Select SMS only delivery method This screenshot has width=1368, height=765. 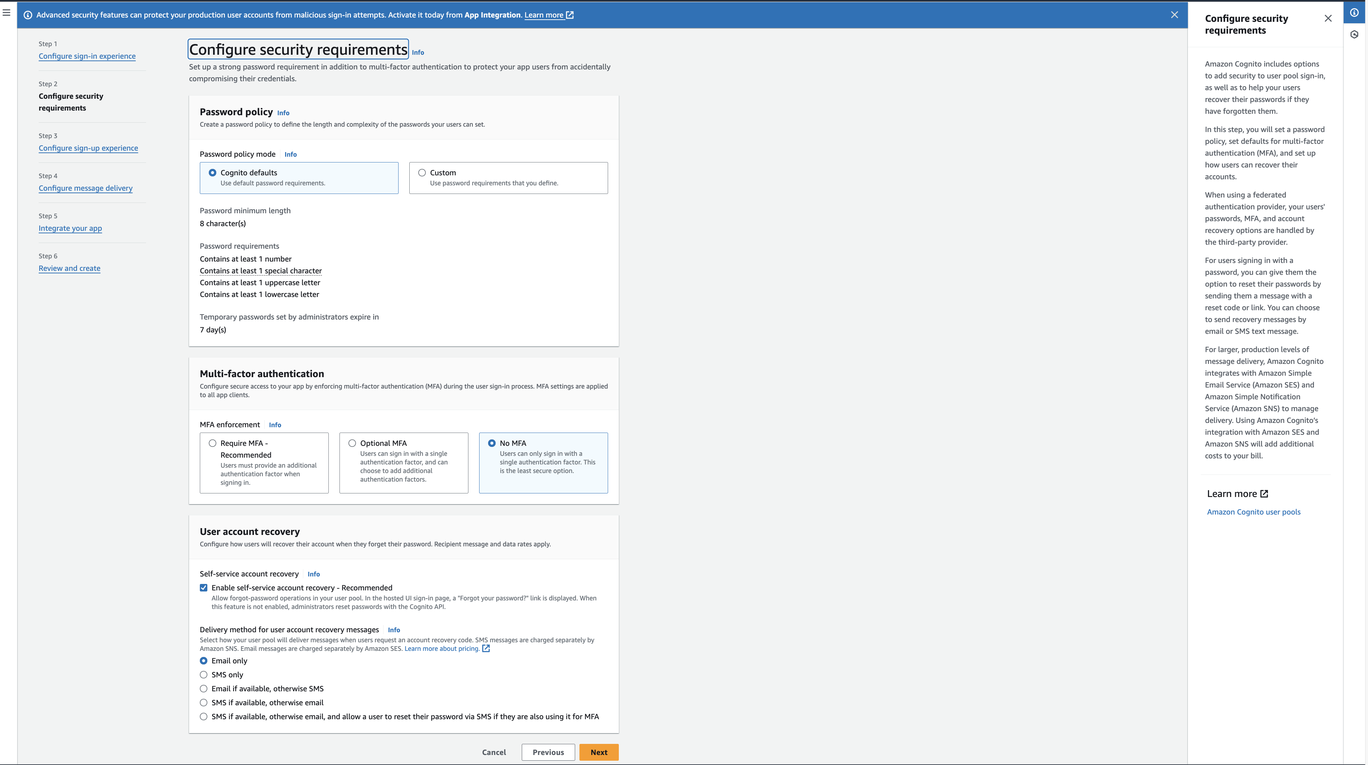203,675
